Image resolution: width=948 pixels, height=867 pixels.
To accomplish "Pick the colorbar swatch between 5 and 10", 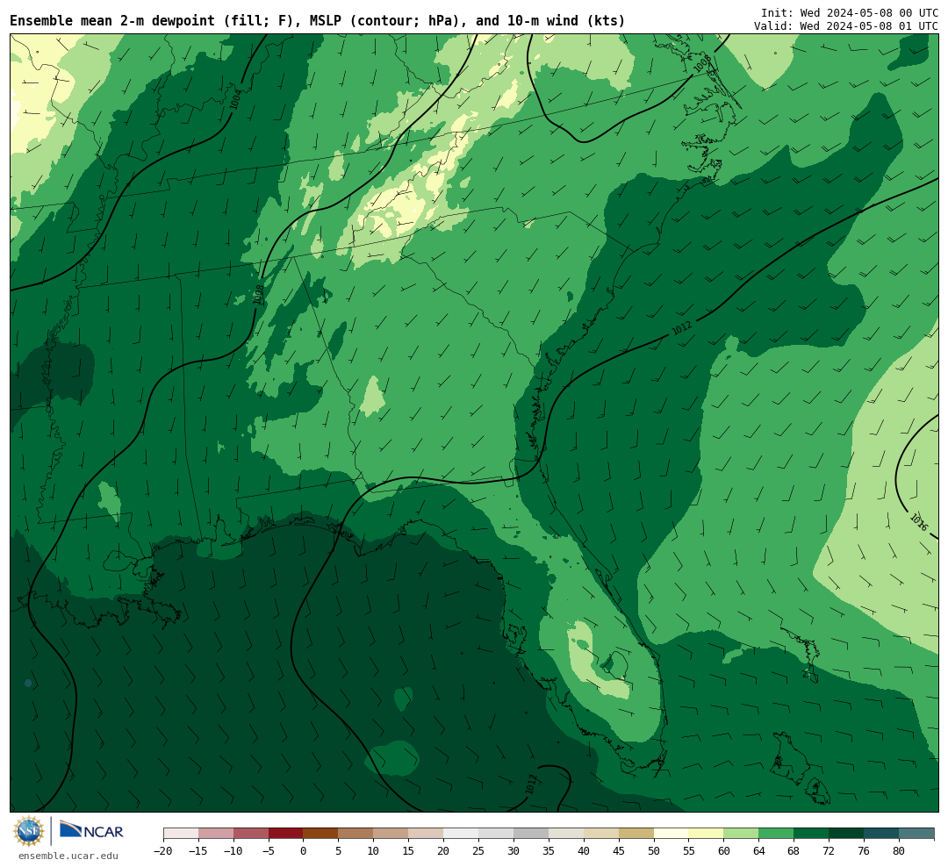I will [355, 834].
